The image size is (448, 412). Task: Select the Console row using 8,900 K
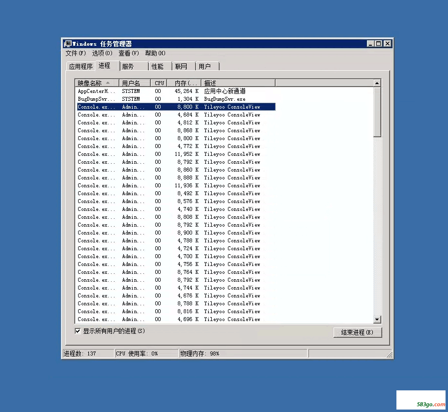(176, 233)
